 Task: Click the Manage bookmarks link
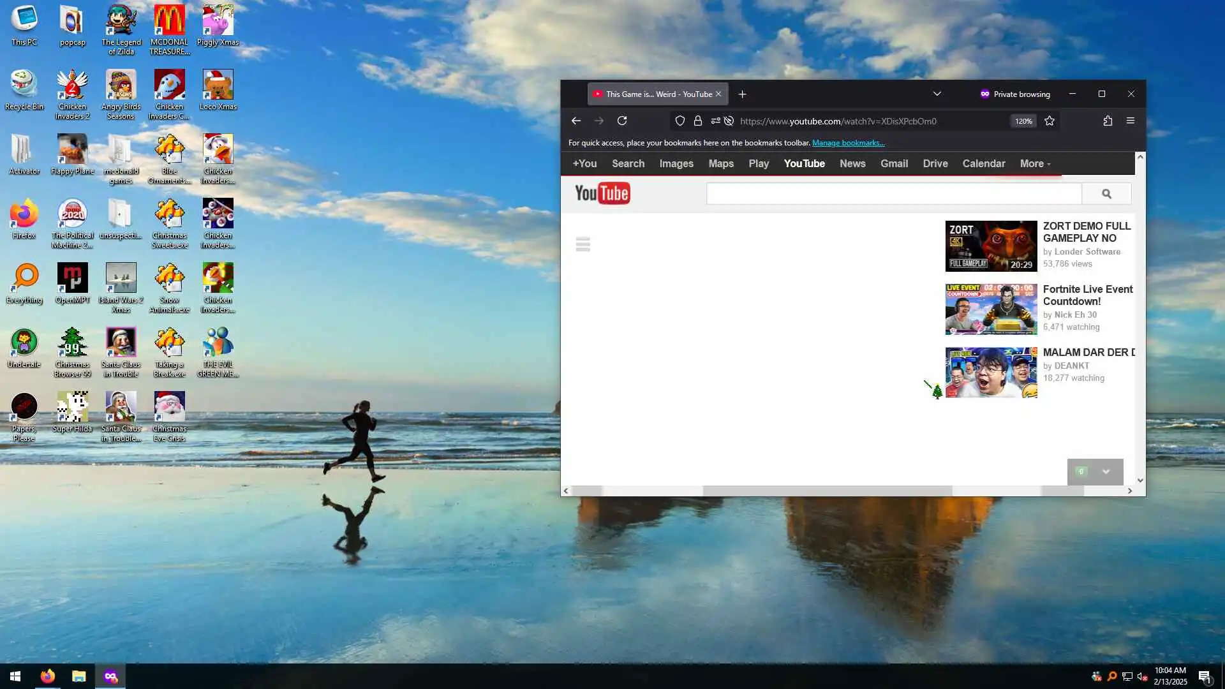848,143
